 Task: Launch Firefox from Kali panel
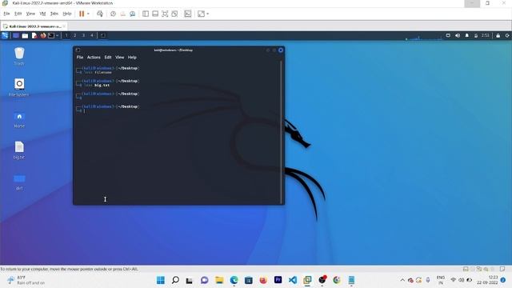point(42,35)
